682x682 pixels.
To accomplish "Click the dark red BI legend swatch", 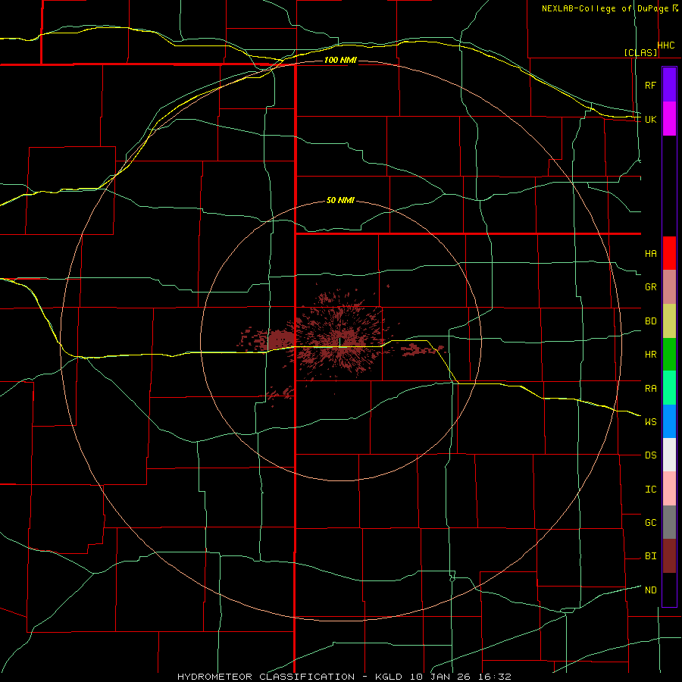I will [669, 556].
